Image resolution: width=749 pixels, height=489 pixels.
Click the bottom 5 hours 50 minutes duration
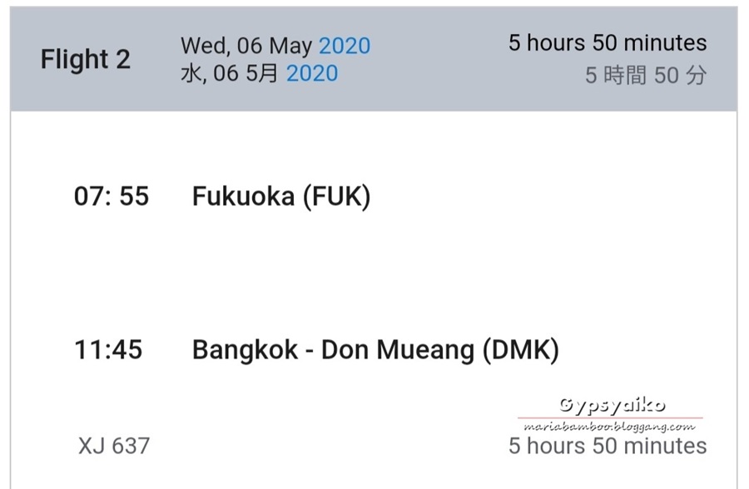pyautogui.click(x=608, y=446)
